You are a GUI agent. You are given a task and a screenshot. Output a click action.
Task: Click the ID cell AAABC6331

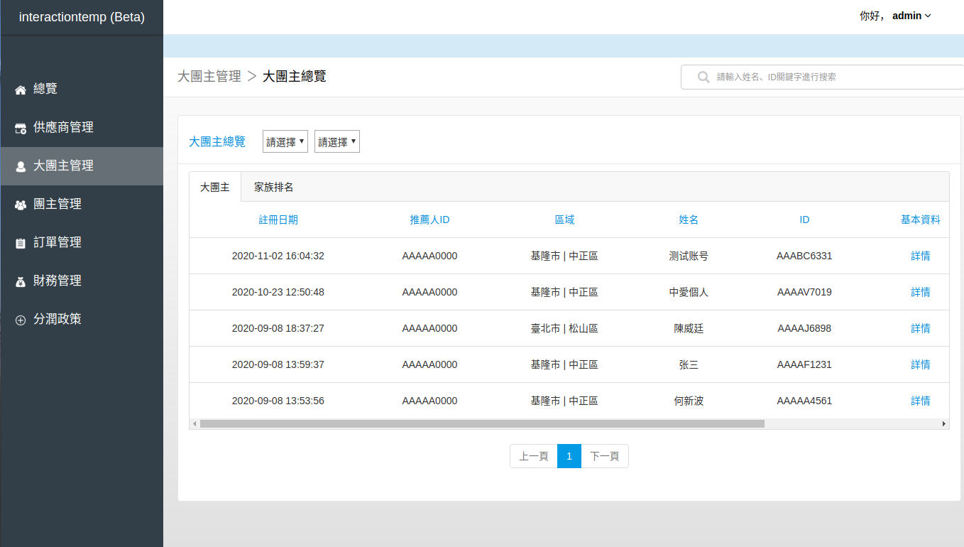[804, 256]
